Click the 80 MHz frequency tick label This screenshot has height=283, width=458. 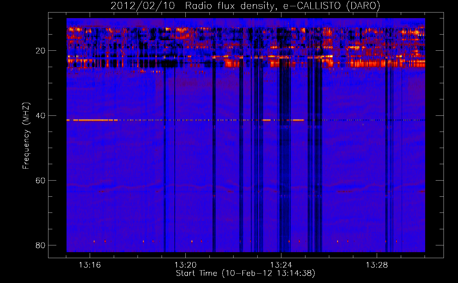click(x=40, y=245)
